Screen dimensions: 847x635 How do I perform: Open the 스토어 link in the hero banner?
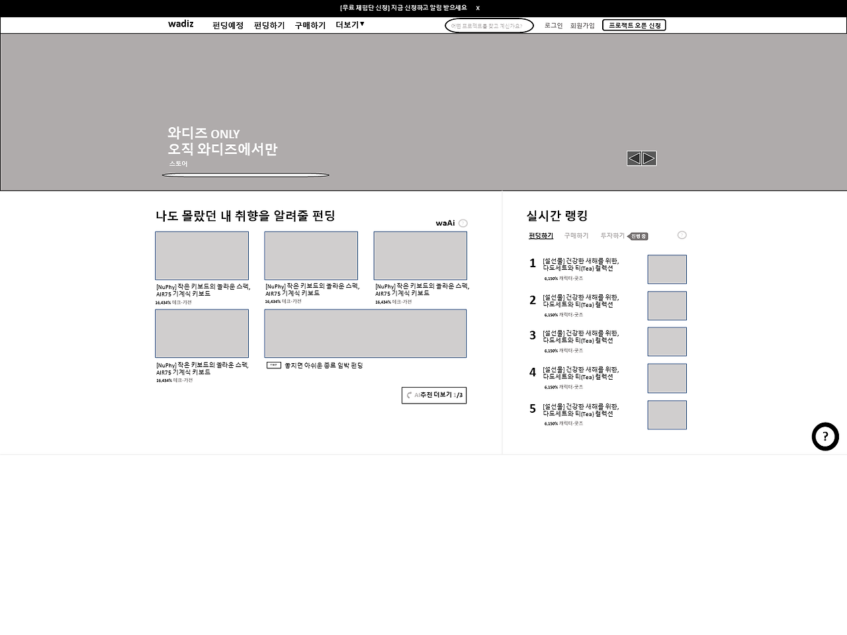pyautogui.click(x=177, y=163)
